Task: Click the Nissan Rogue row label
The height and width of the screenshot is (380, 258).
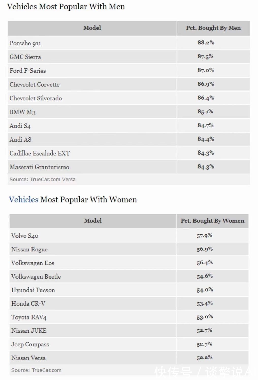Action: 29,249
